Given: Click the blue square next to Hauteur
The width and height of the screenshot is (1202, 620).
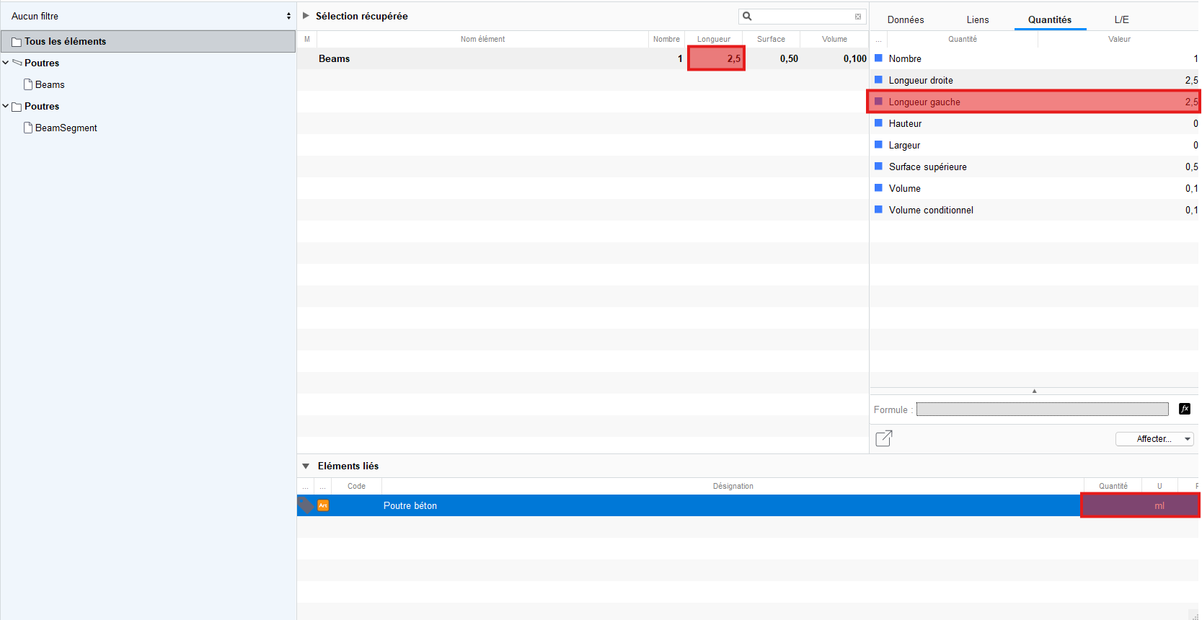Looking at the screenshot, I should point(878,123).
